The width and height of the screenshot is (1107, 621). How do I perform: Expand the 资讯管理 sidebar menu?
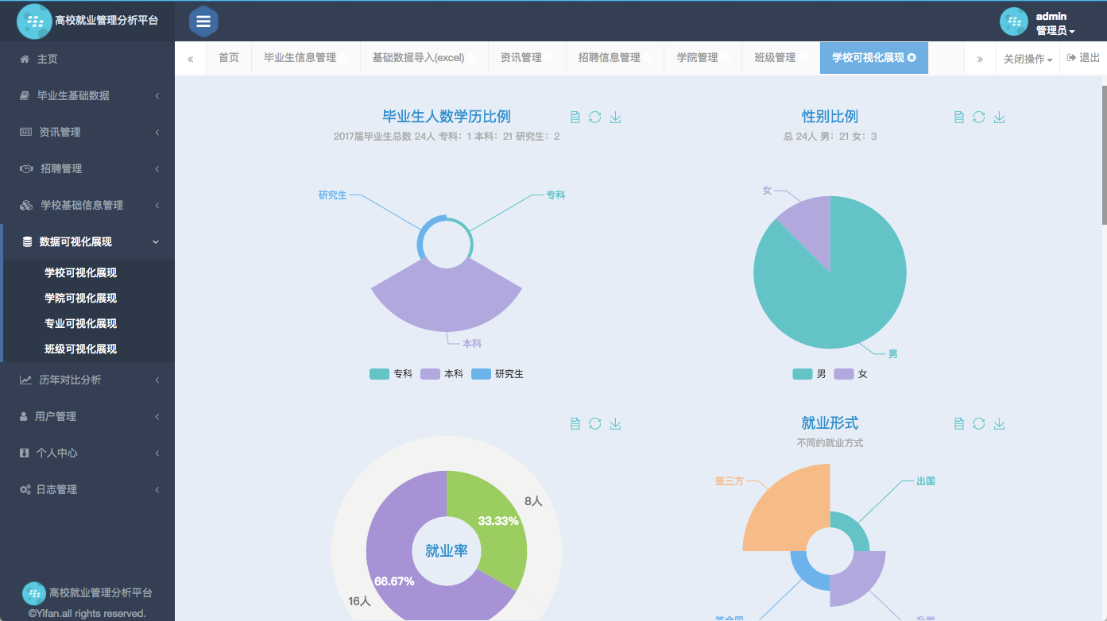87,132
